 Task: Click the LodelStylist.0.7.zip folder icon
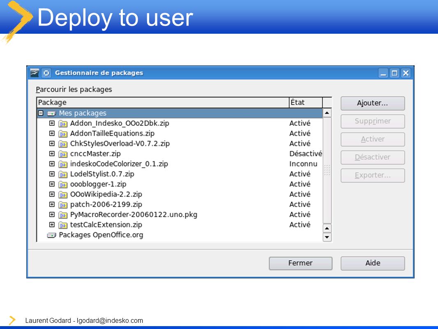point(63,174)
